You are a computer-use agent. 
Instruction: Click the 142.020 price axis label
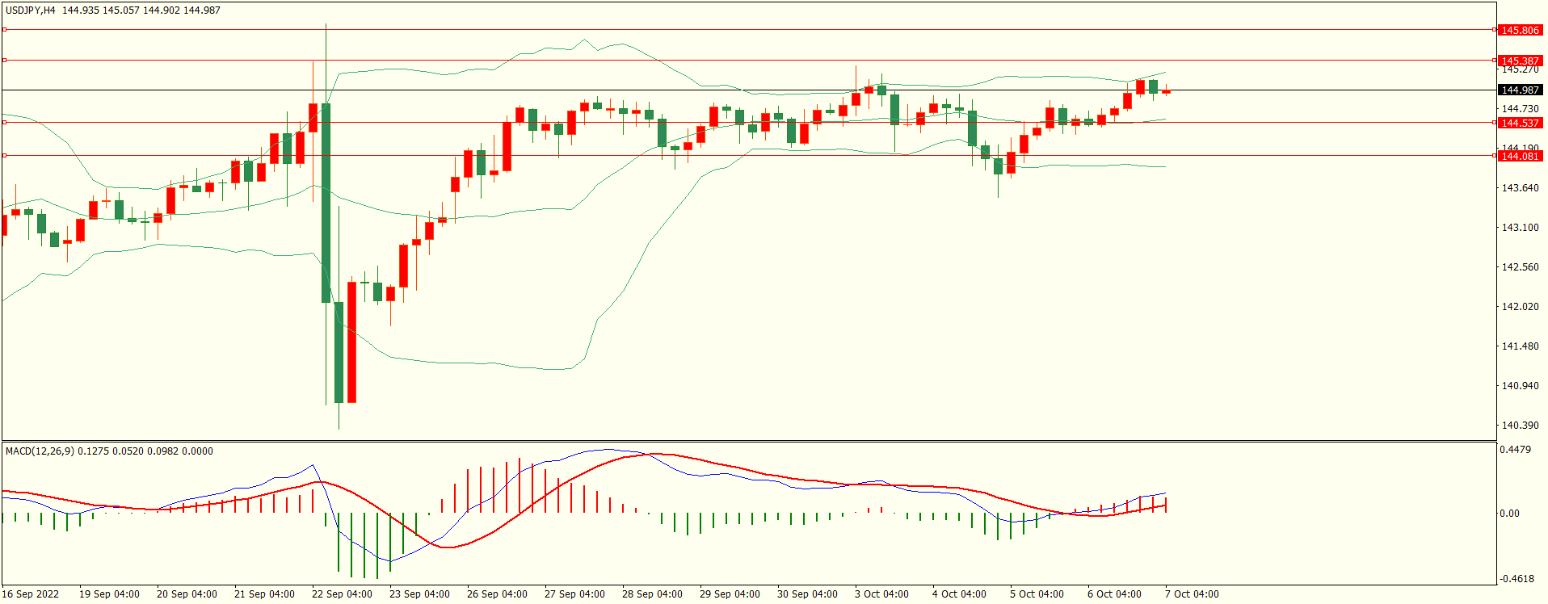[x=1520, y=307]
